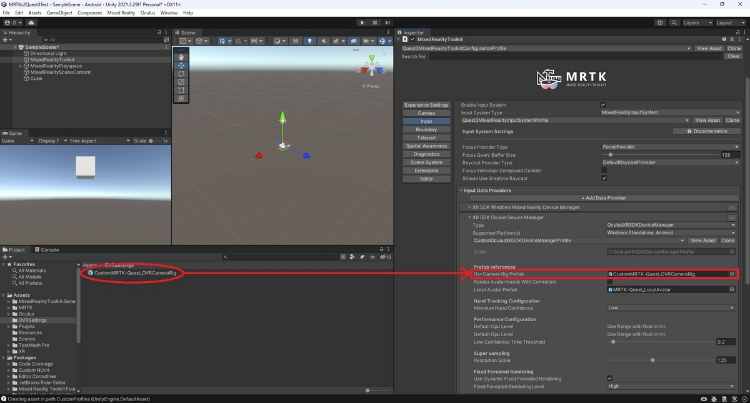Click the Pause button in the top toolbar
The height and width of the screenshot is (403, 750).
(x=375, y=22)
